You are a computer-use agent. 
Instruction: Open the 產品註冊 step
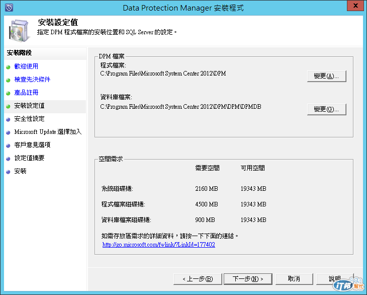coord(26,93)
